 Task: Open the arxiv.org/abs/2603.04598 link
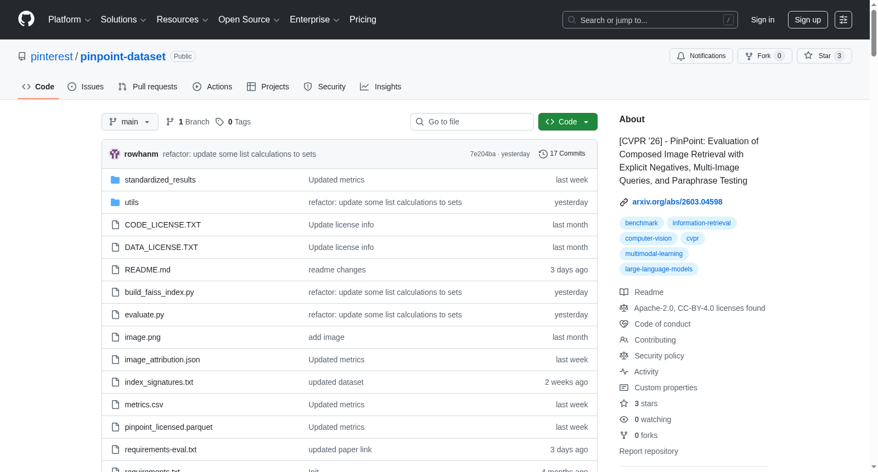(x=677, y=202)
